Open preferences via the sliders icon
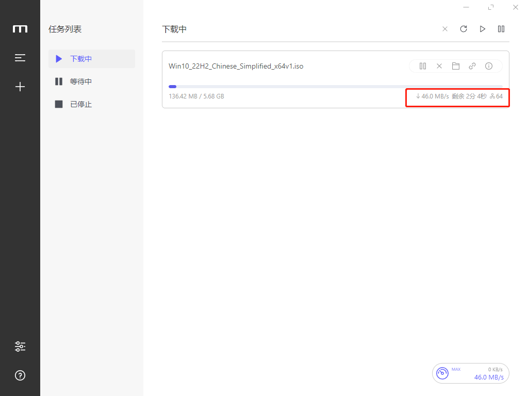Screen dimensions: 528x396 tap(20, 346)
